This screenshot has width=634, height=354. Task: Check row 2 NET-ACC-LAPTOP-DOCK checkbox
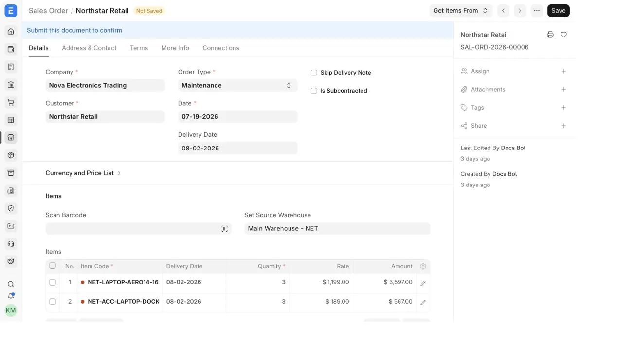pos(53,302)
